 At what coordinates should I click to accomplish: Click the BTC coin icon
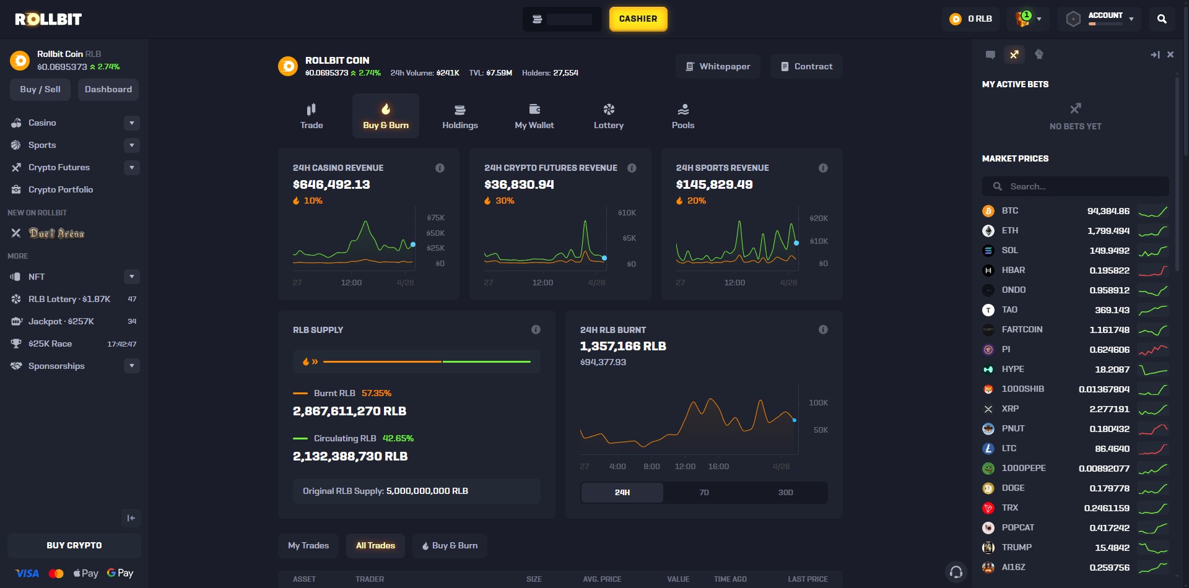(x=988, y=211)
